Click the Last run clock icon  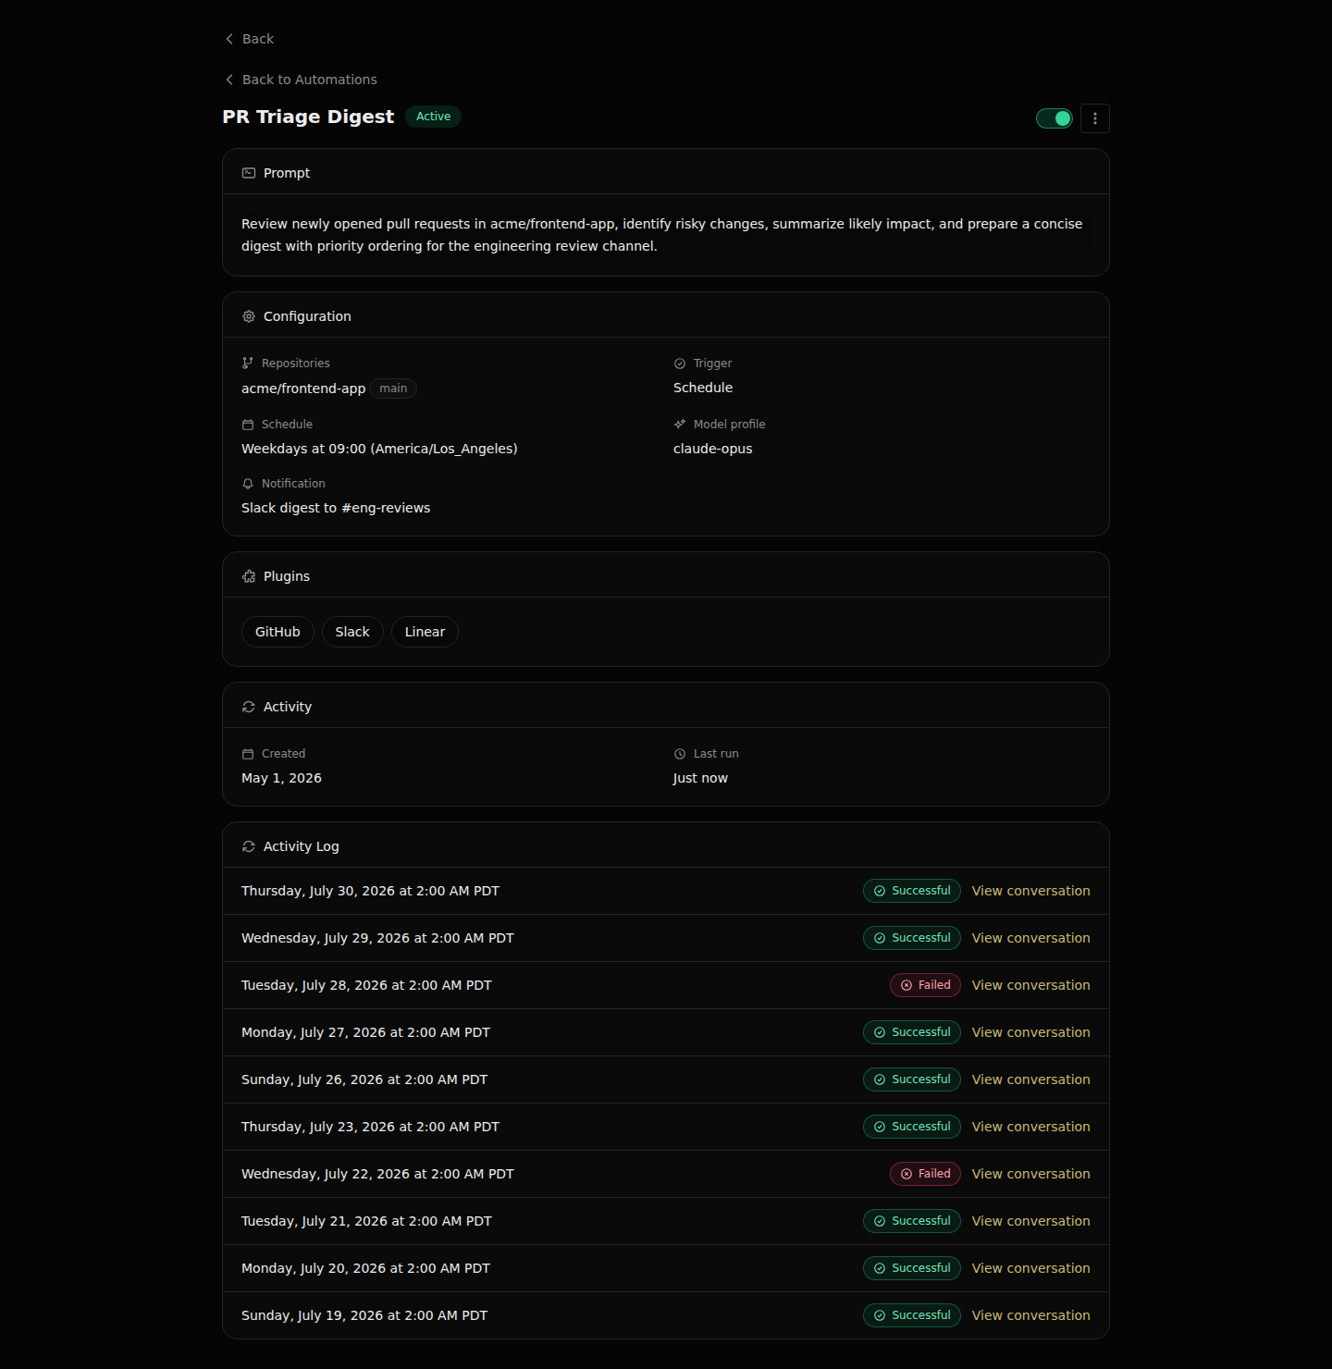[x=680, y=754]
